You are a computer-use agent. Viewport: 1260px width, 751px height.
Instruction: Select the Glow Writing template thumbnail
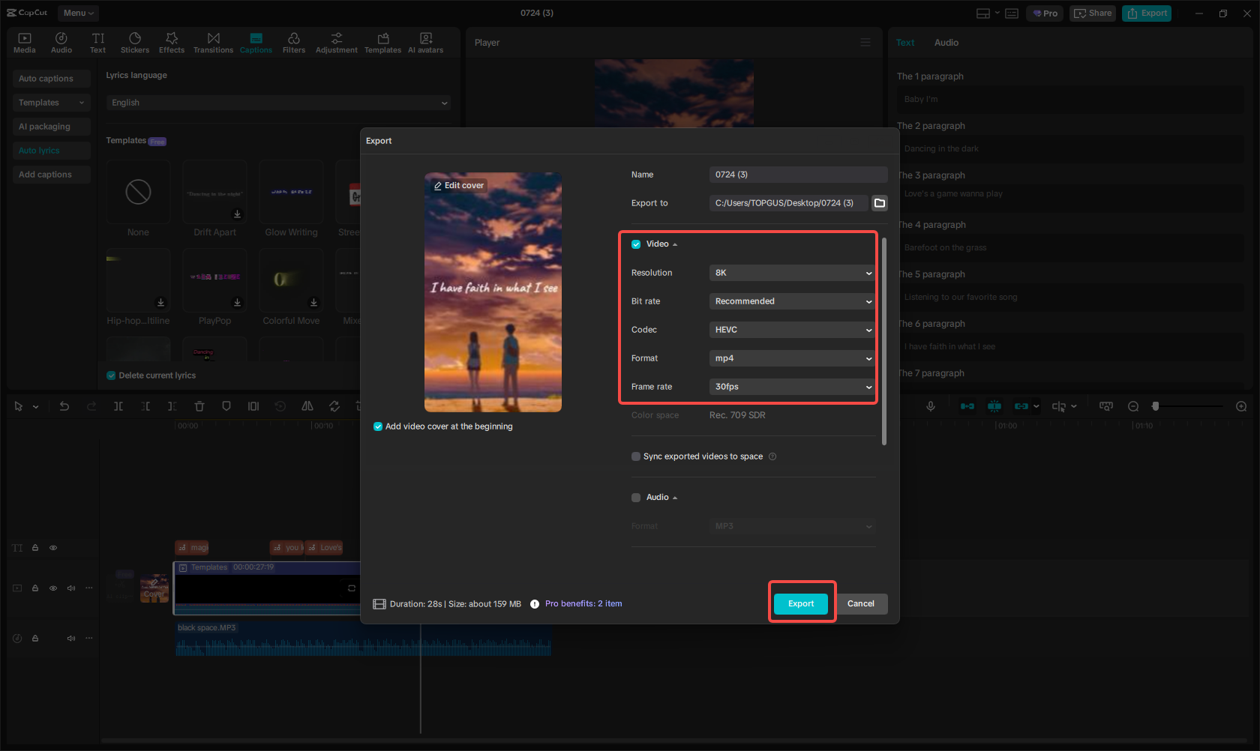pos(291,191)
